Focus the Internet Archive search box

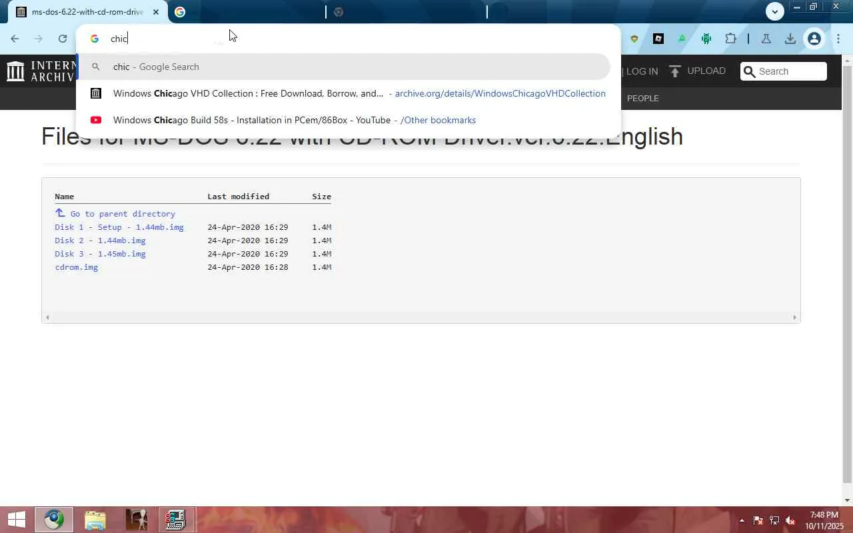784,71
